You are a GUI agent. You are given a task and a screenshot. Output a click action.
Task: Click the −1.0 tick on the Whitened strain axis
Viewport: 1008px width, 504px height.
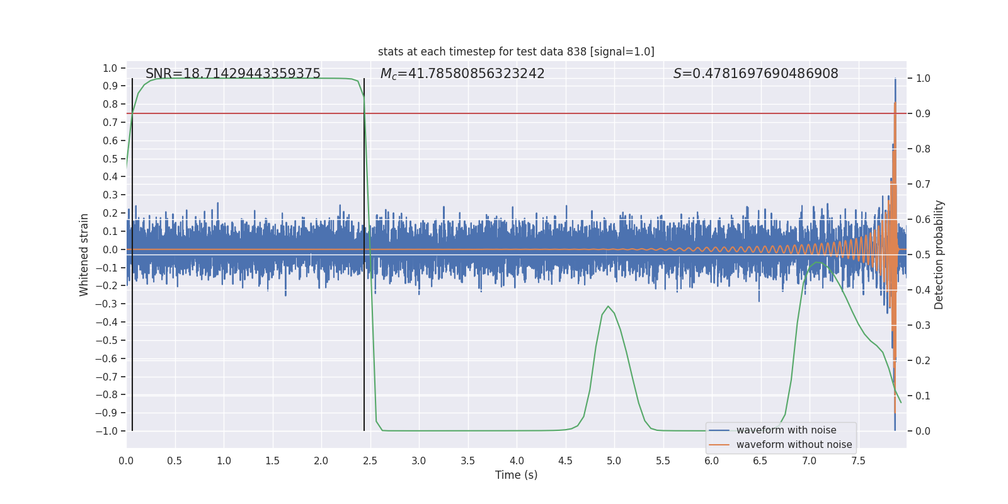coord(106,431)
